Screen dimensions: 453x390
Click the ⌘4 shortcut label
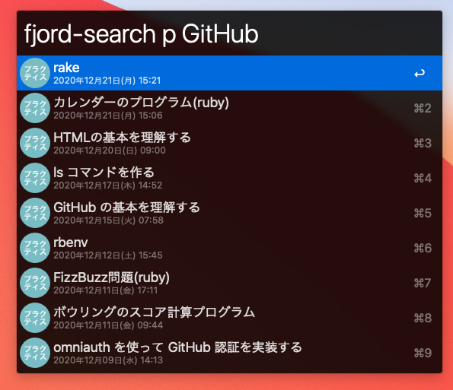(x=423, y=178)
